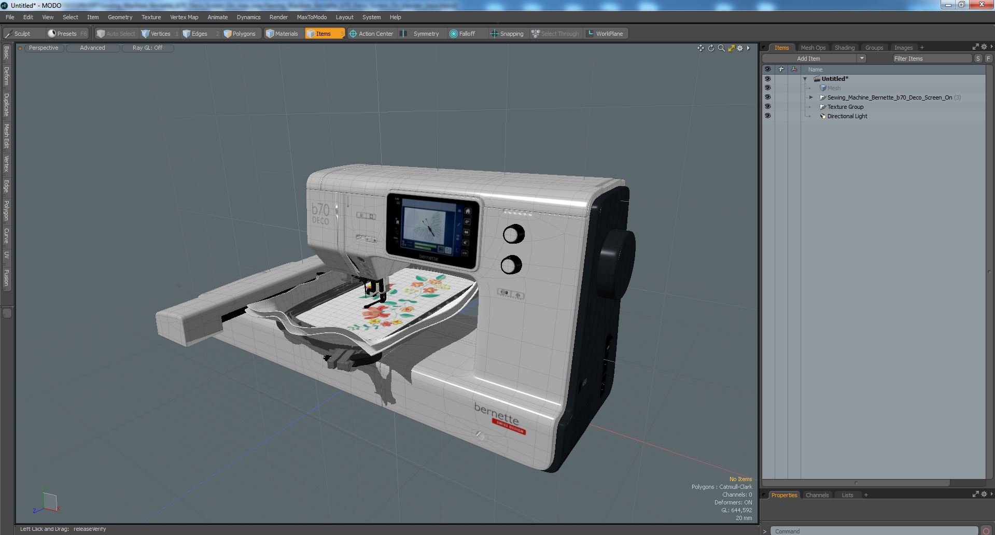
Task: Click the Add Item button
Action: (809, 59)
